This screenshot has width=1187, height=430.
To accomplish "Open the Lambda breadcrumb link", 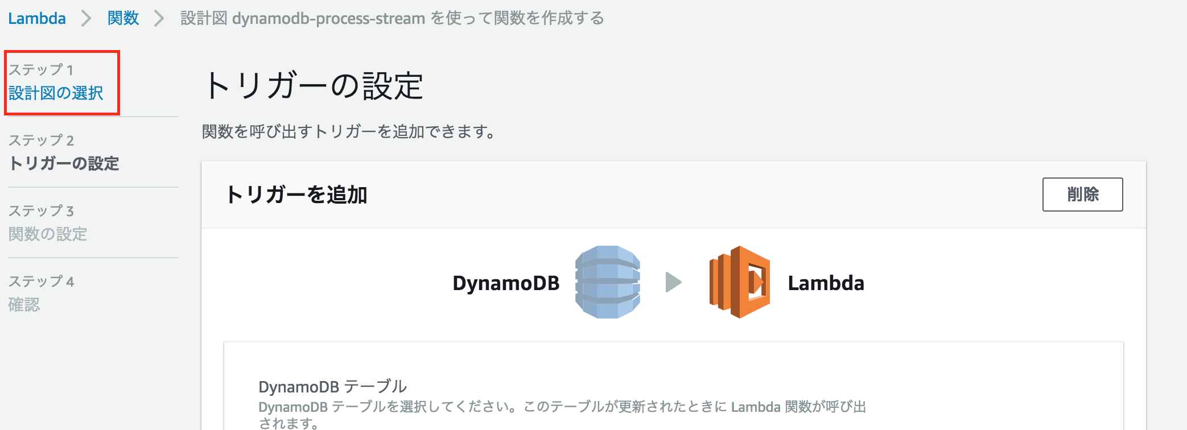I will point(37,18).
